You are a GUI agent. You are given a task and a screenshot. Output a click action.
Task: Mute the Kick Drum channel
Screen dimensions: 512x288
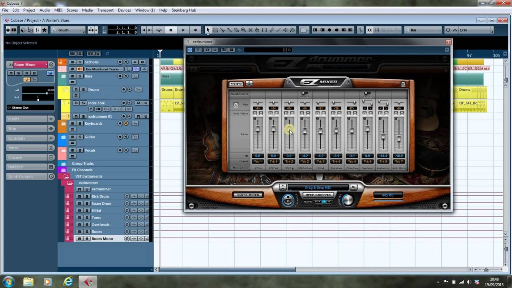point(79,196)
